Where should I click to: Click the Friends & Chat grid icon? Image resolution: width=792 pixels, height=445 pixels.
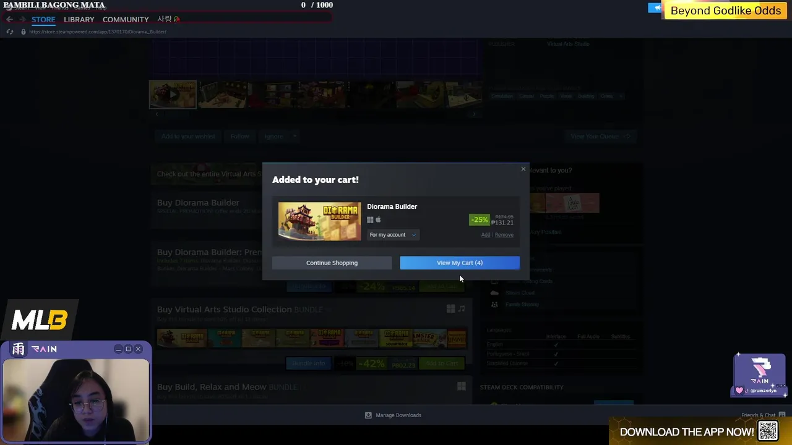tap(781, 415)
